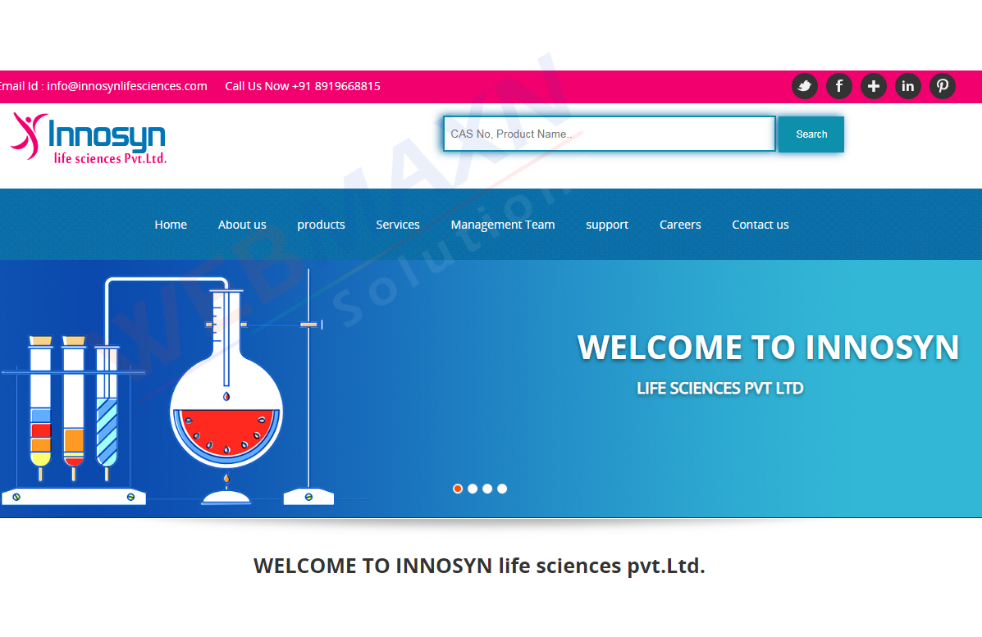Click the WELCOME TO INNOSYN banner heading
982x637 pixels.
coord(769,348)
